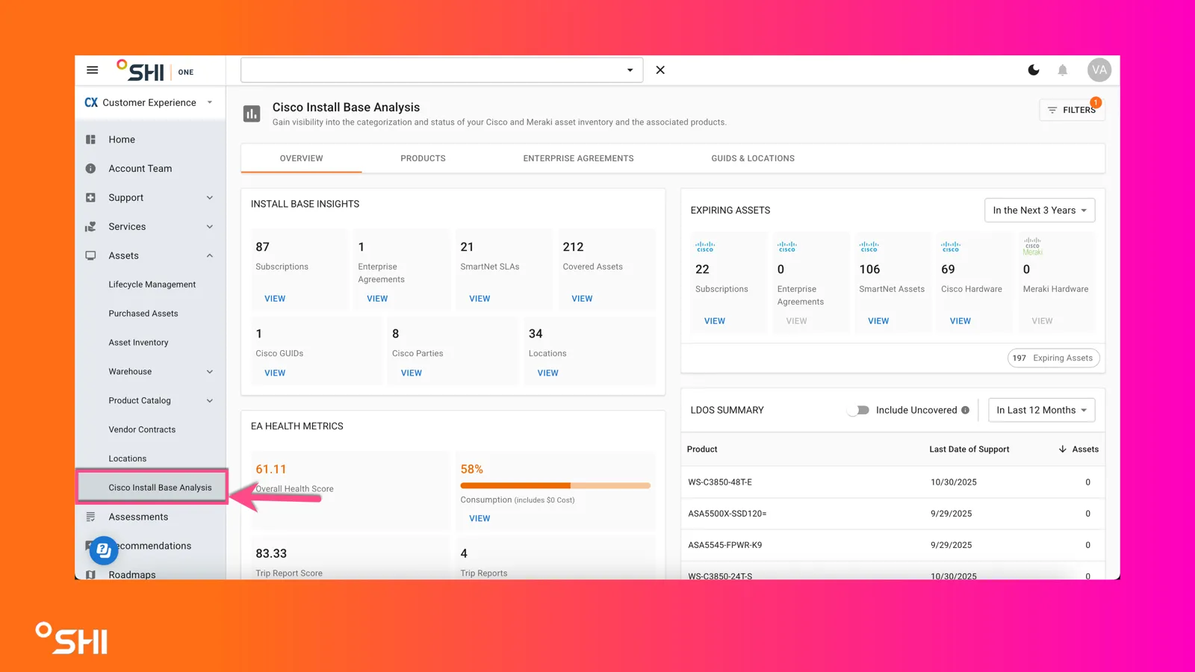The width and height of the screenshot is (1195, 672).
Task: Click the 58% consumption progress bar
Action: [x=556, y=485]
